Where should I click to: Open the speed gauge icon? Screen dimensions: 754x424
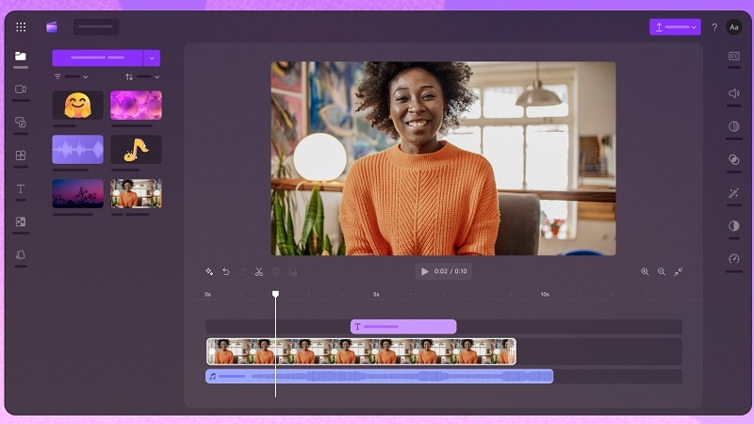(x=734, y=259)
